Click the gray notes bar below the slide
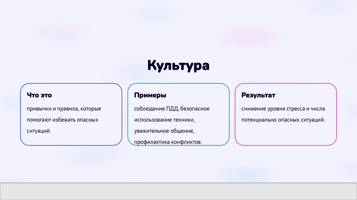 [x=178, y=191]
